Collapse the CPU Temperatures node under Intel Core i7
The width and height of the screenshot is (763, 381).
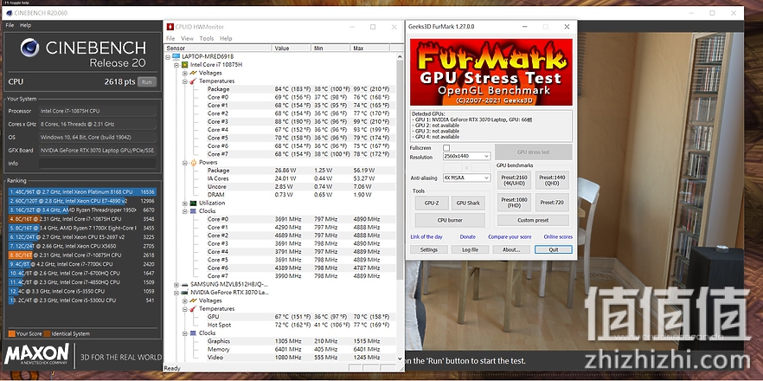(x=185, y=81)
